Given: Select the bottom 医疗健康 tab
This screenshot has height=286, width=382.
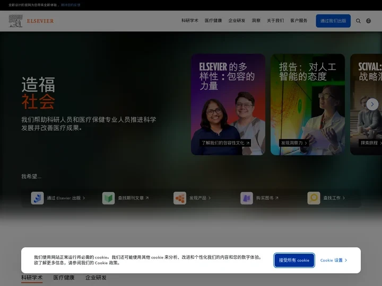Looking at the screenshot, I should pyautogui.click(x=64, y=278).
